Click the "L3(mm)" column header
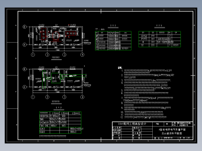 (x=76, y=113)
